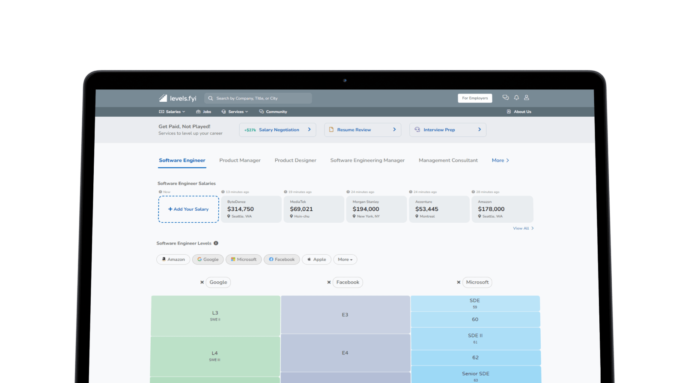Select Microsoft level 62 block
Screen dimensions: 685x383
click(x=476, y=358)
